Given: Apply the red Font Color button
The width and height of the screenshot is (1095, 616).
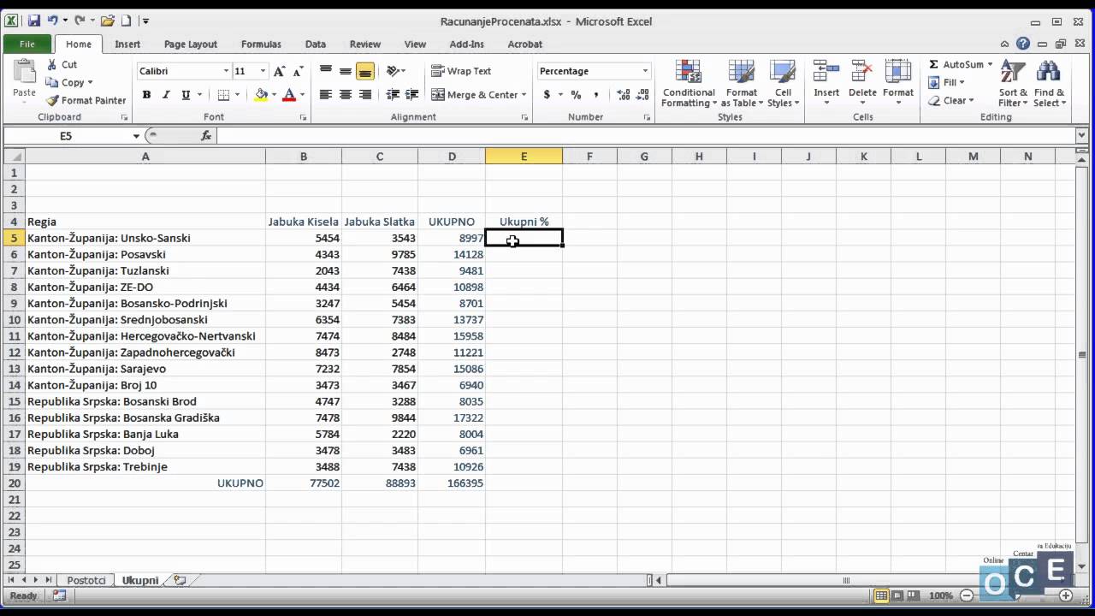Looking at the screenshot, I should tap(289, 95).
